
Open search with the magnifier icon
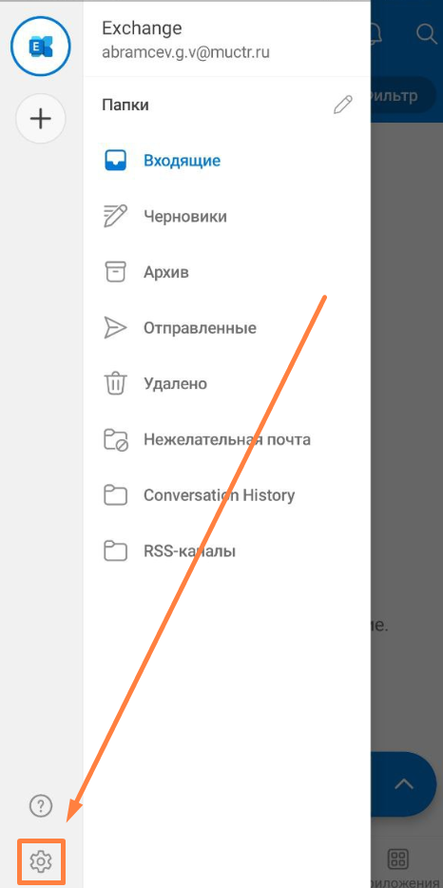pyautogui.click(x=426, y=34)
